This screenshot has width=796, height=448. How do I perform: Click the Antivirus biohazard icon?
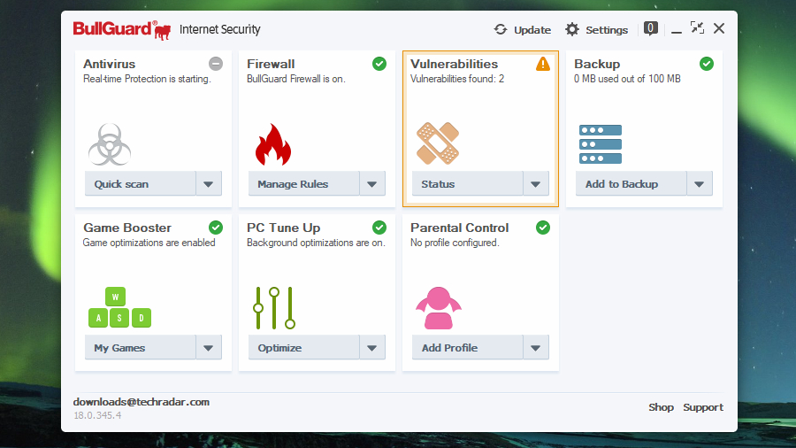click(x=109, y=143)
